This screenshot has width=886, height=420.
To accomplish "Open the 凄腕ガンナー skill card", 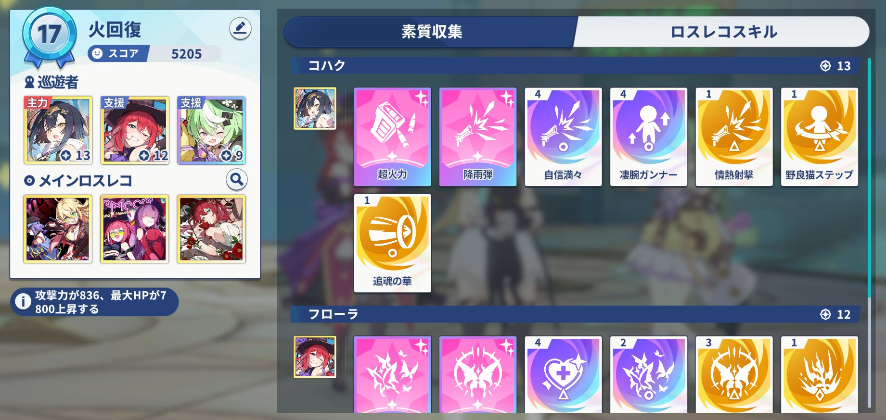I will click(649, 136).
